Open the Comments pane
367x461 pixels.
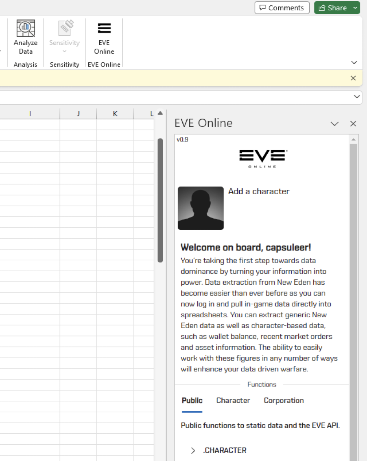tap(282, 8)
